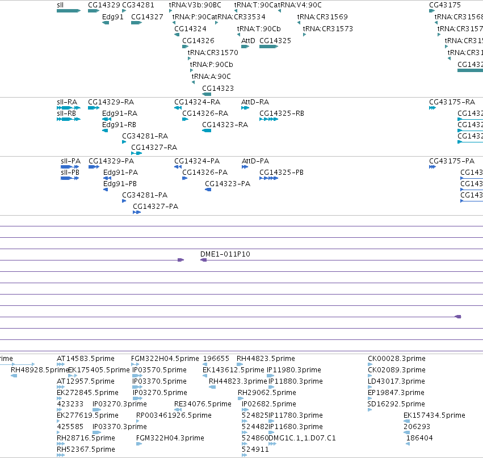The height and width of the screenshot is (458, 483).
Task: Select FGM322H04.5prime EST label
Action: pos(165,359)
